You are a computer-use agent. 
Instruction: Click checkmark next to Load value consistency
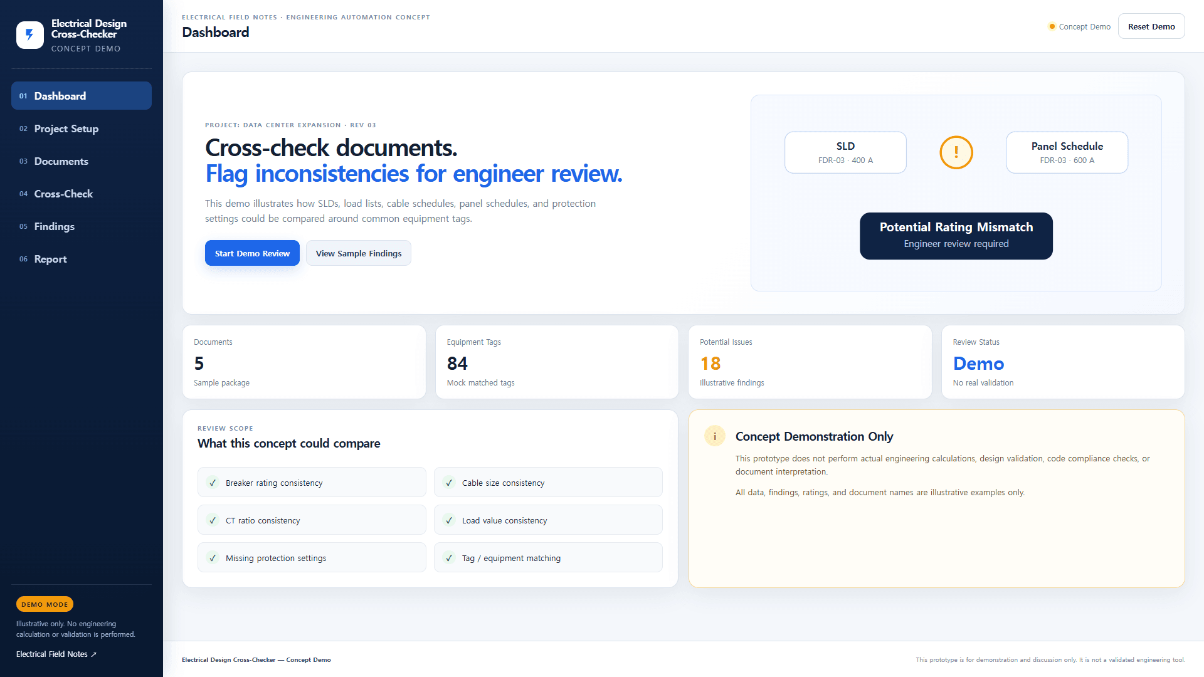[449, 520]
